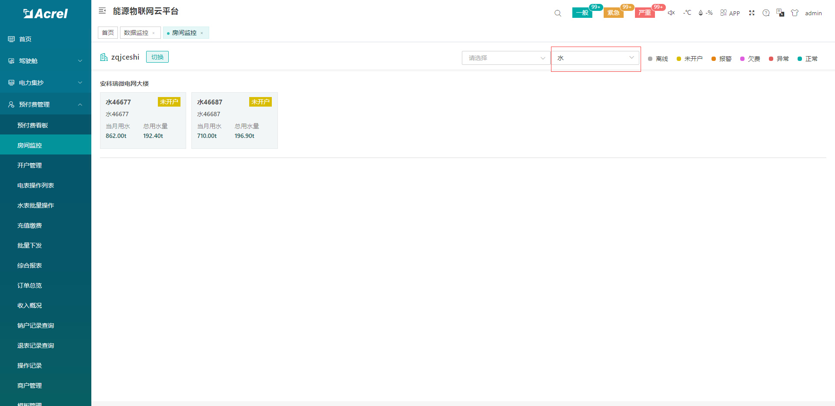This screenshot has height=406, width=835.
Task: Open the 请选择 dropdown
Action: (x=506, y=58)
